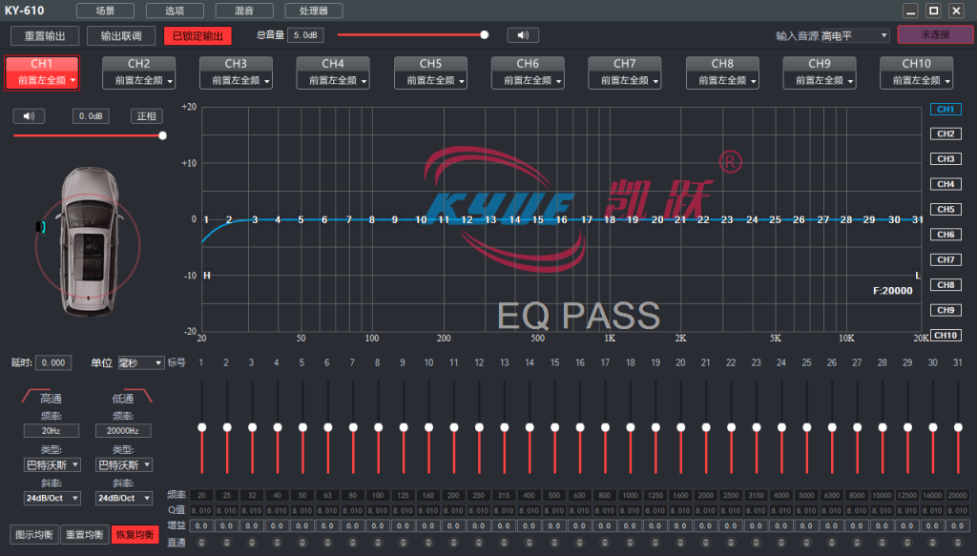
Task: Click the master volume slider handle
Action: [484, 35]
